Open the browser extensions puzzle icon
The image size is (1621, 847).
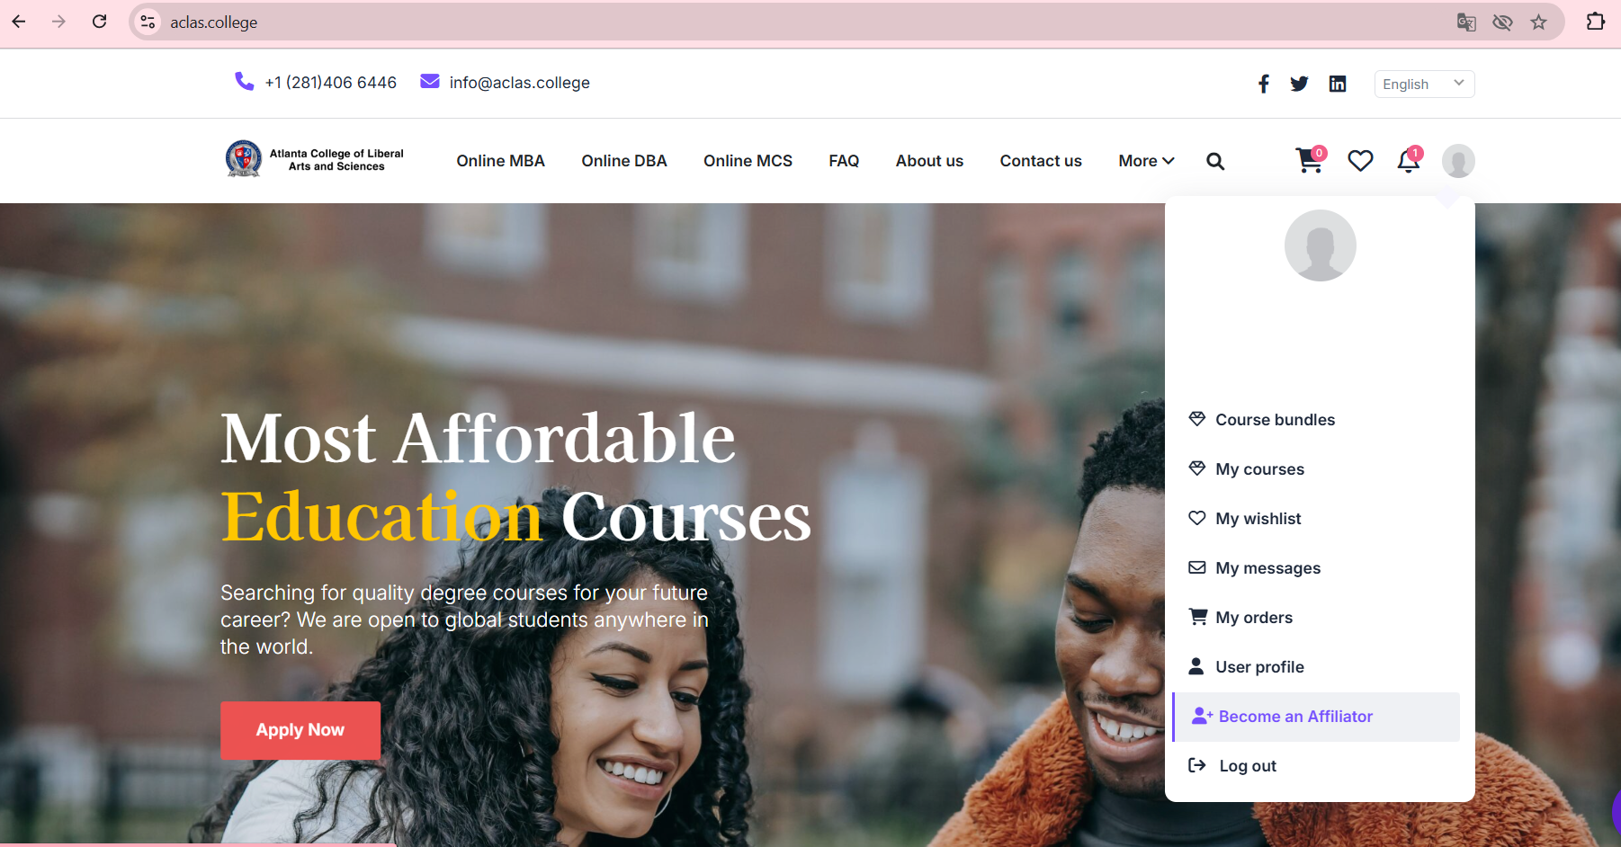(1595, 22)
